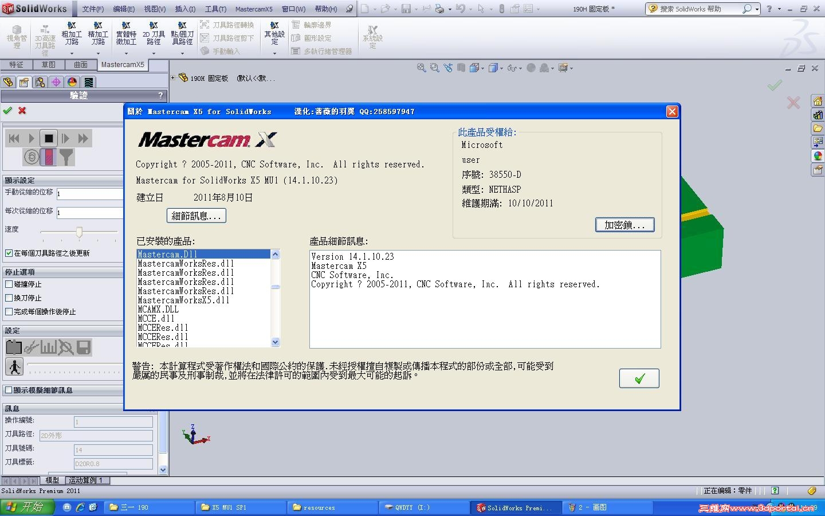Screen dimensions: 825x516
Task: Open the rough machining toolpath (粗加工刀路) tool
Action: [72, 34]
